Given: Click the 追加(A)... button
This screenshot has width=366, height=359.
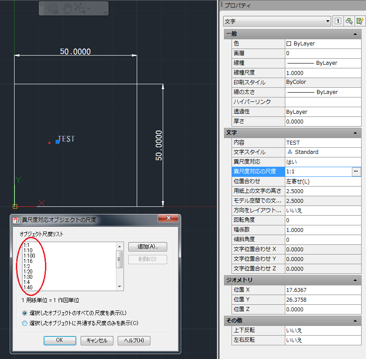Looking at the screenshot, I should (147, 247).
